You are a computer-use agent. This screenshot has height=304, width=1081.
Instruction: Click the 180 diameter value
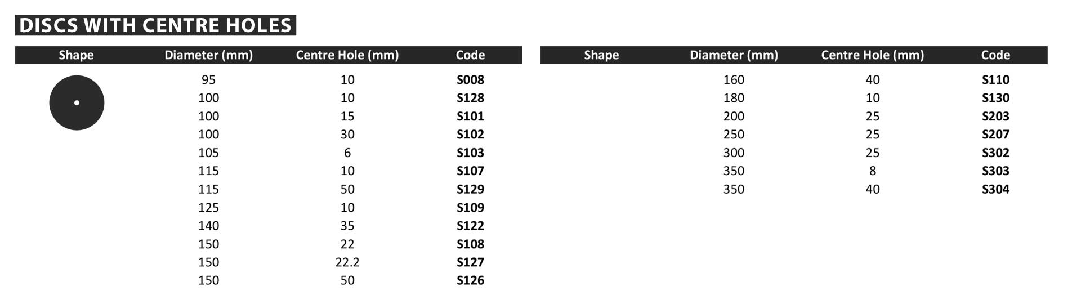[x=734, y=98]
